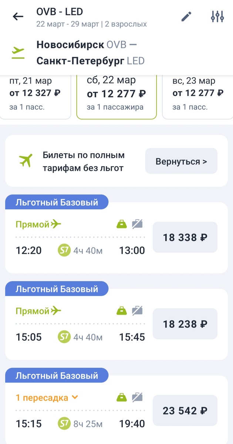Open the flight filters panel
Image resolution: width=233 pixels, height=444 pixels.
pyautogui.click(x=217, y=16)
